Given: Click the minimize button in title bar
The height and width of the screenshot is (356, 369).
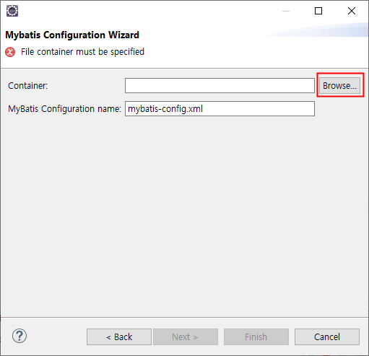Looking at the screenshot, I should tap(286, 11).
